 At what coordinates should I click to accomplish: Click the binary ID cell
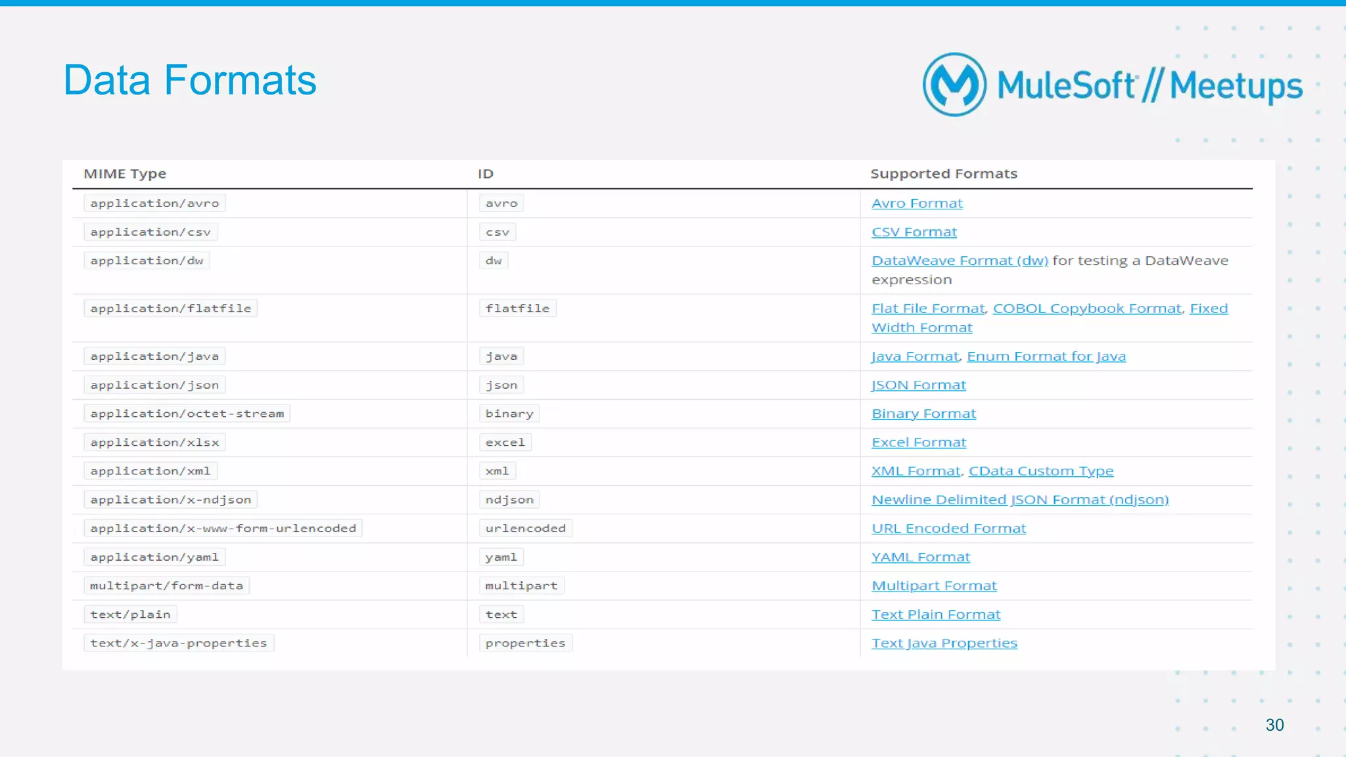(509, 414)
